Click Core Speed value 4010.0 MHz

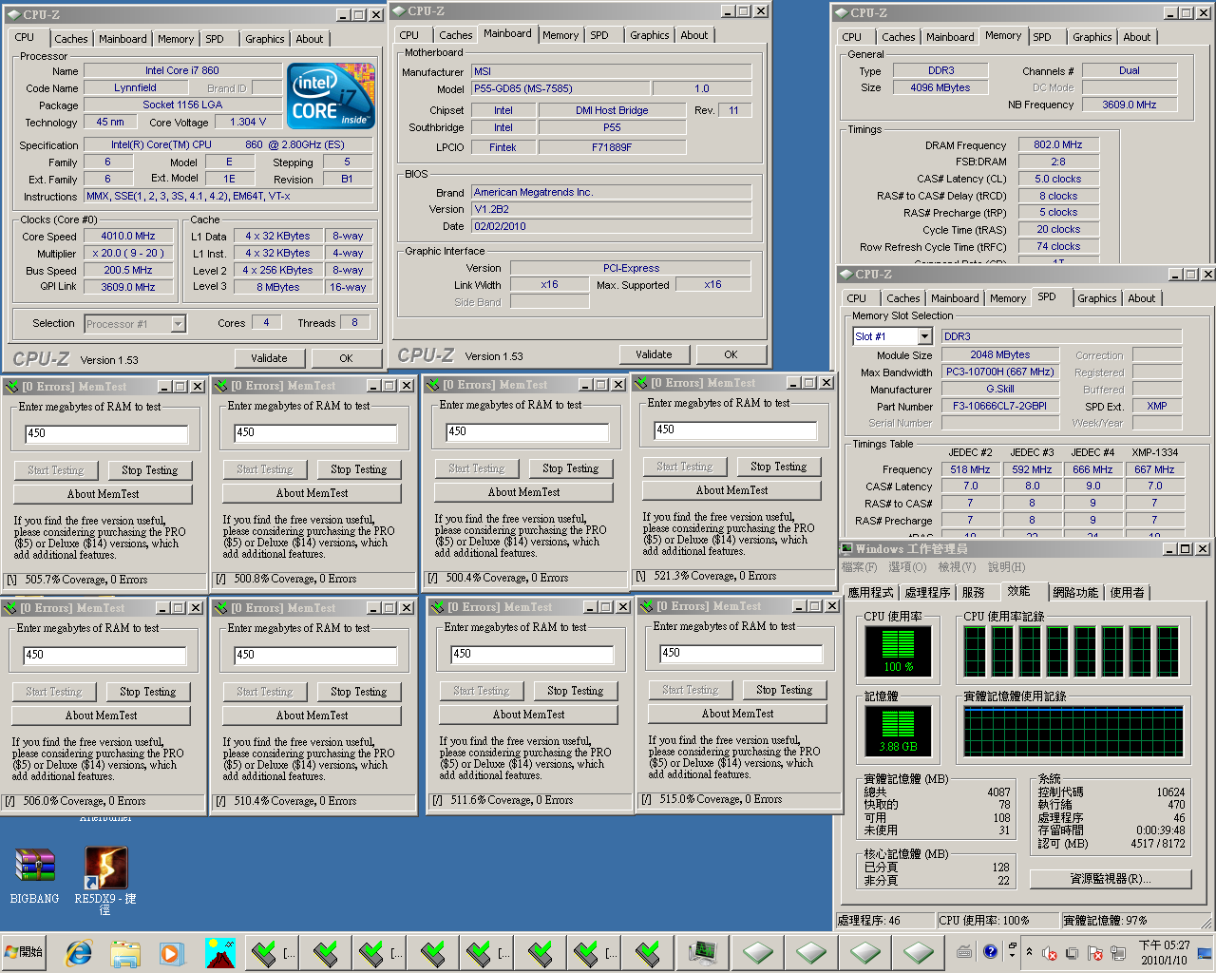(x=128, y=236)
